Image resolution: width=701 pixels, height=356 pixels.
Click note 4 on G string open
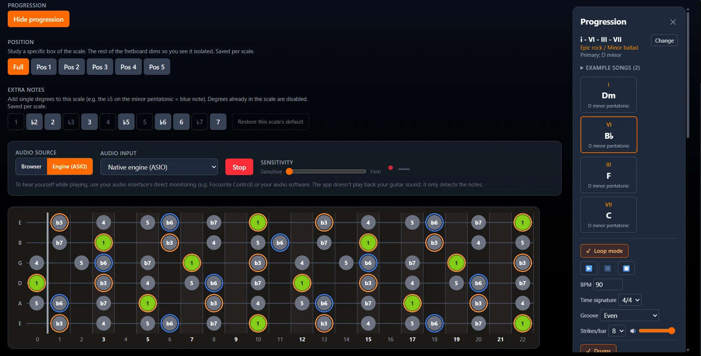pos(36,263)
